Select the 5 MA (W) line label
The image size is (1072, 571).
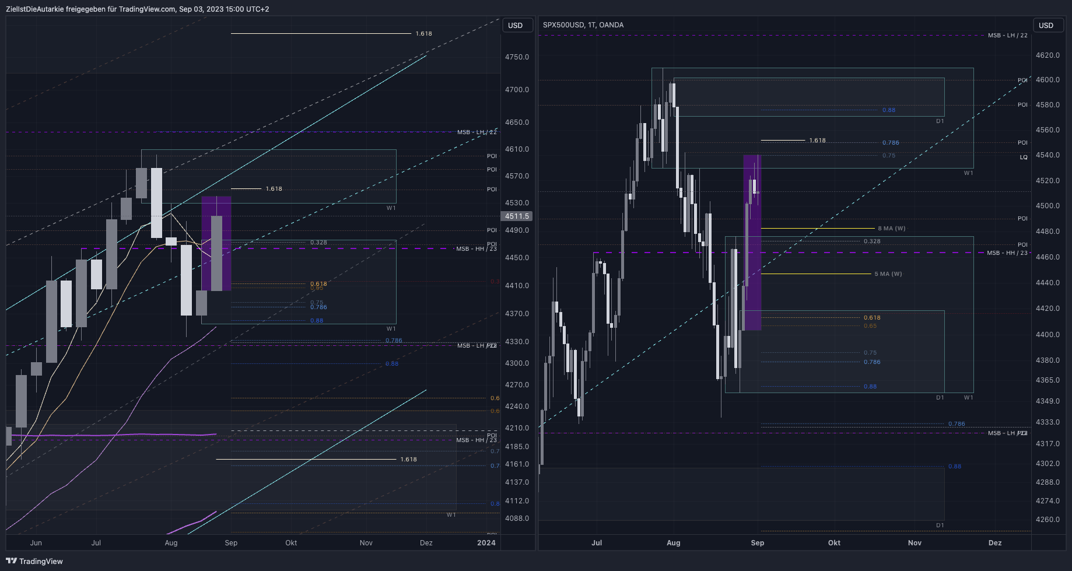888,274
